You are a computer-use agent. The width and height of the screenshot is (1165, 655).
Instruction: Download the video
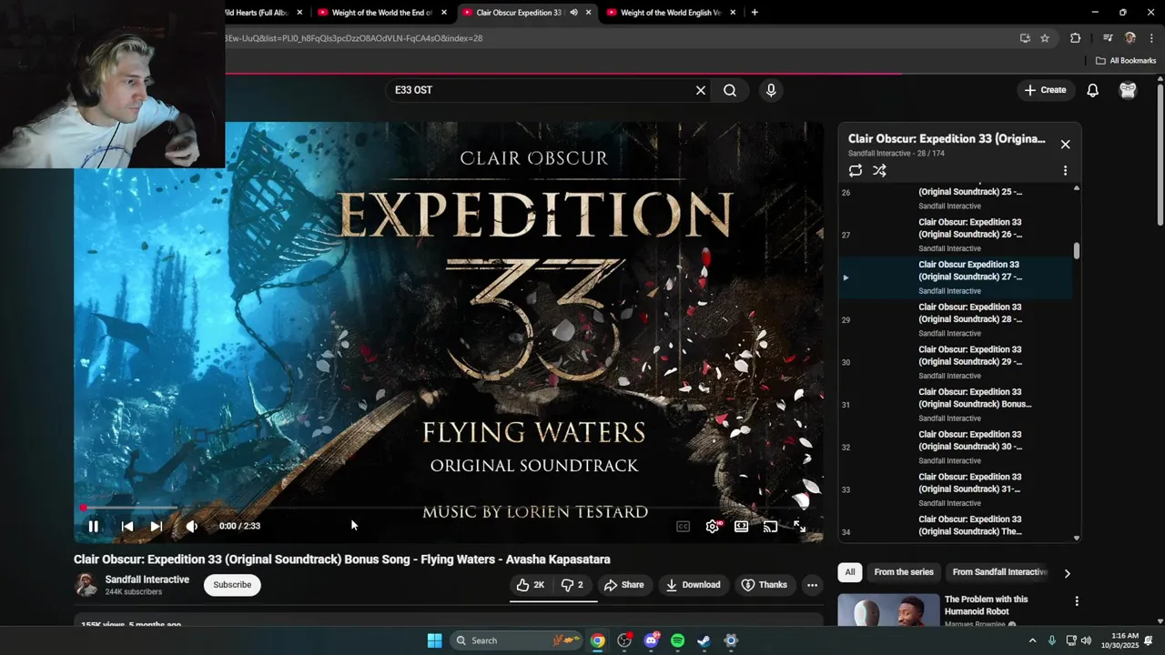click(x=694, y=585)
